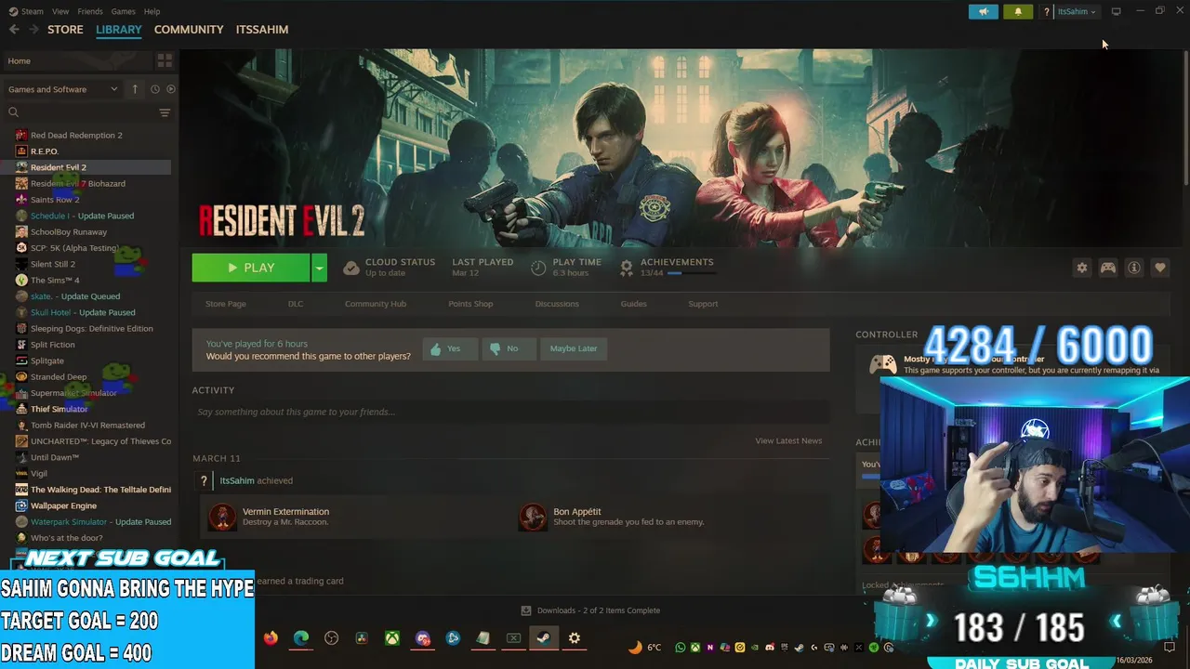Screen dimensions: 1190x669
Task: Click the play time clock icon
Action: [x=538, y=268]
